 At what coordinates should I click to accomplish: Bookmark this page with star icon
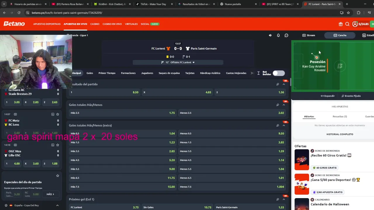(x=348, y=13)
